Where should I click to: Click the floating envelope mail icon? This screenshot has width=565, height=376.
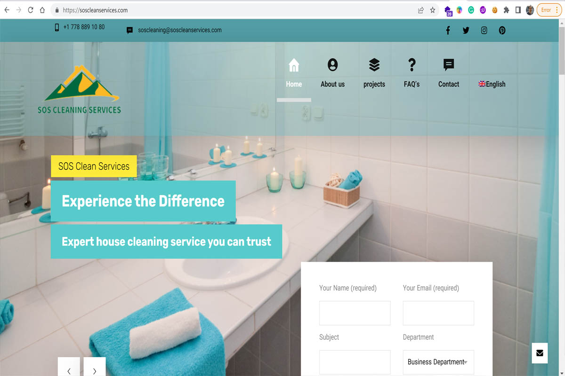[x=540, y=353]
